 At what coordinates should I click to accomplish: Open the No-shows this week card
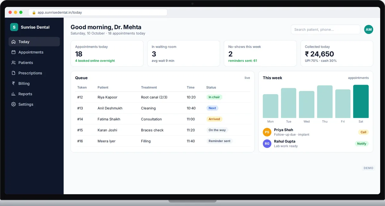point(260,53)
